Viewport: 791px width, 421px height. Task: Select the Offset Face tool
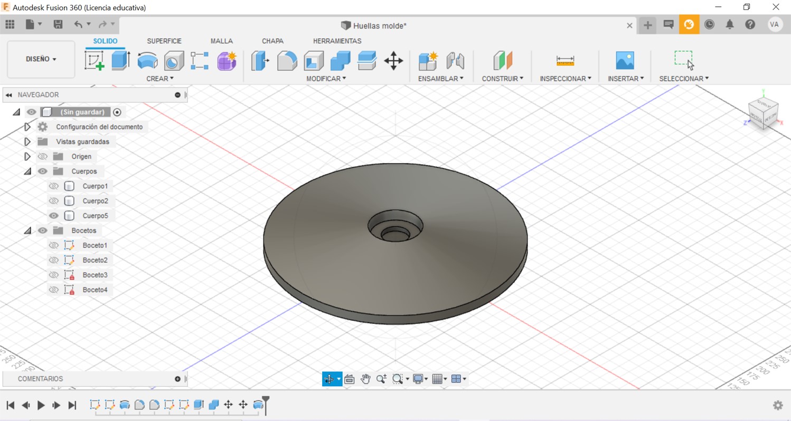[366, 61]
